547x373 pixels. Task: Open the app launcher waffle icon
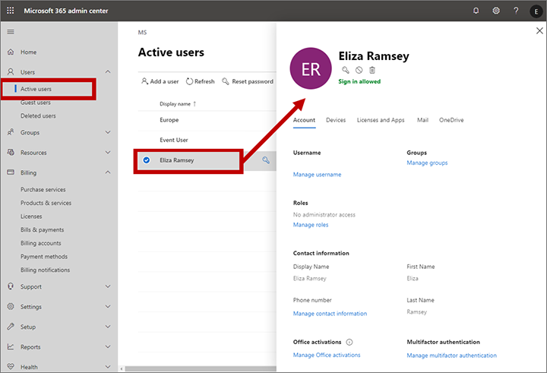[11, 11]
